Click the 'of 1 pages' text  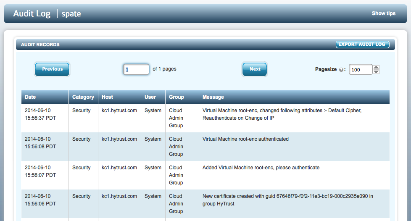(164, 69)
